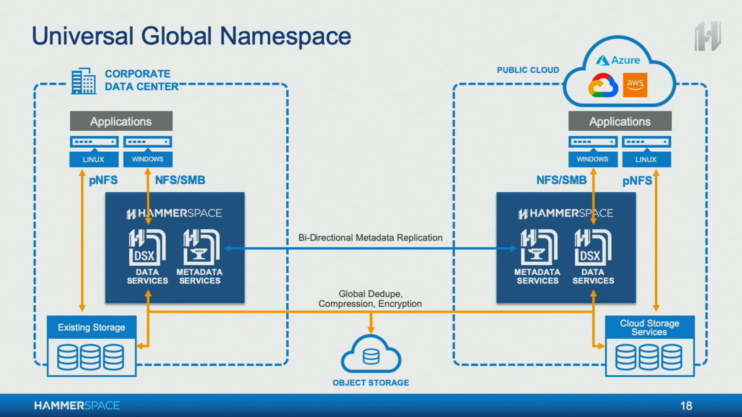Click the left DSX Data Services icon
This screenshot has height=417, width=742.
pos(147,247)
